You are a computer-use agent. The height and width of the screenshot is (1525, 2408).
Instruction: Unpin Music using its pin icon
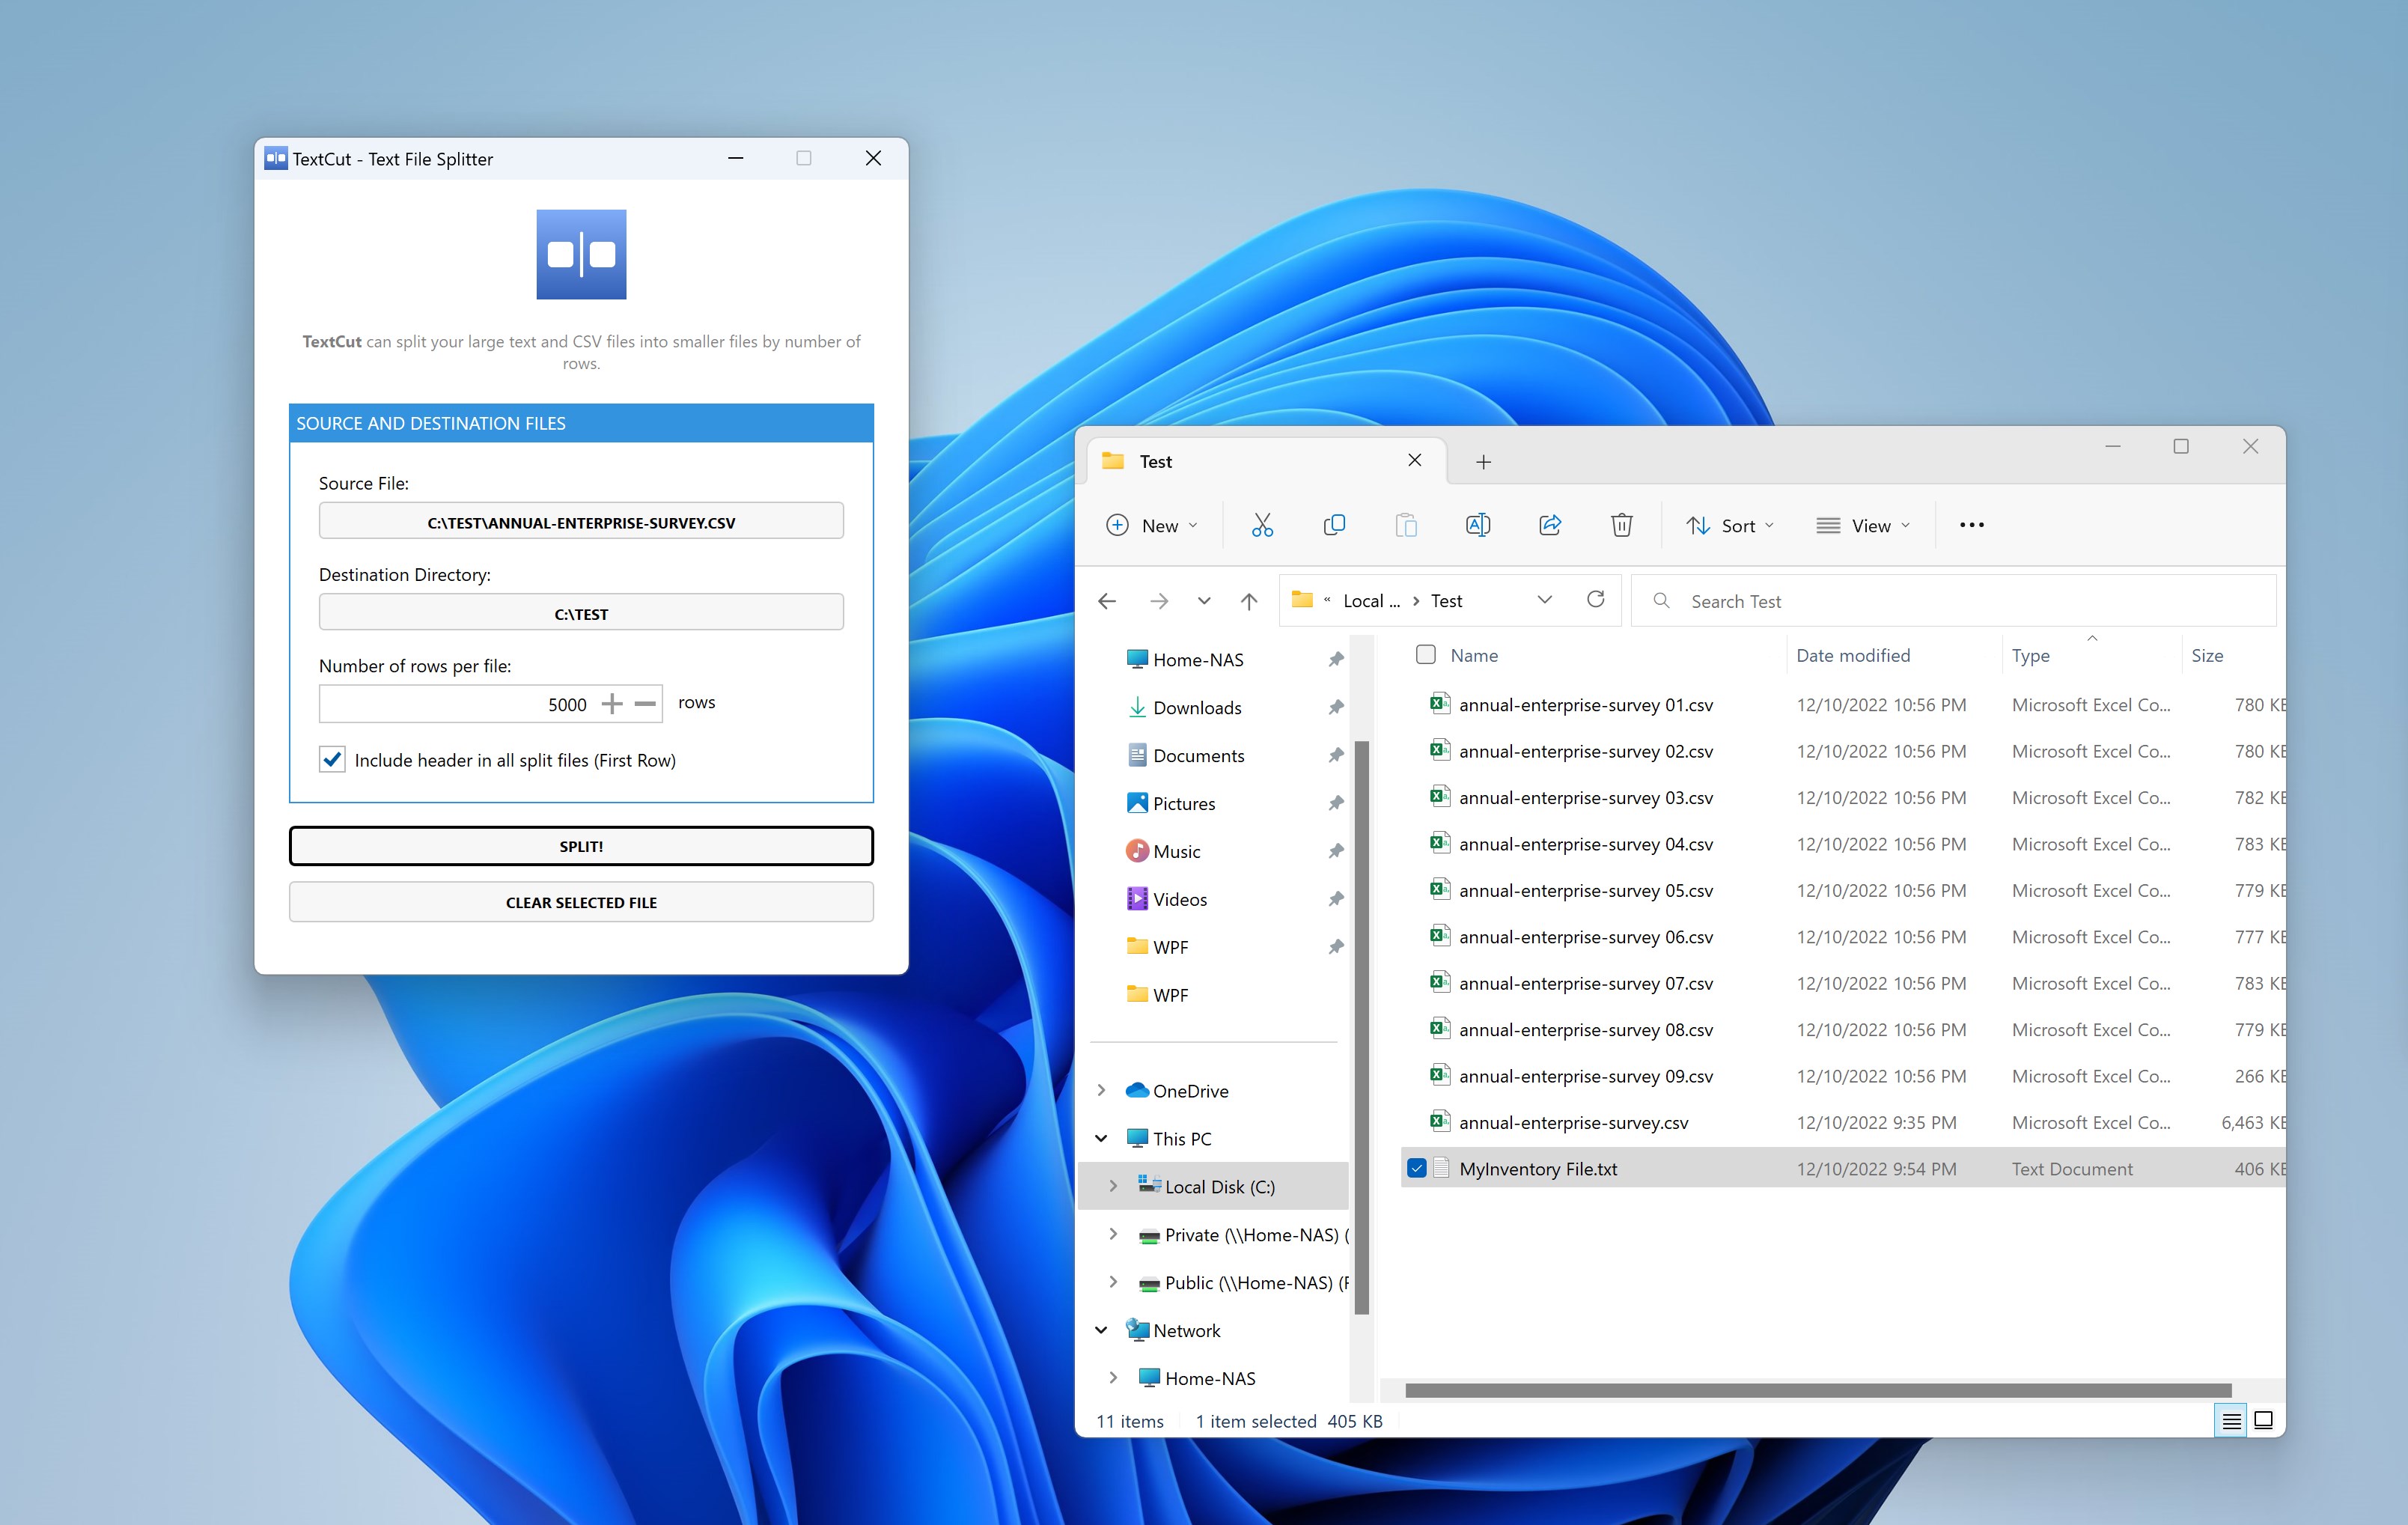click(x=1336, y=852)
